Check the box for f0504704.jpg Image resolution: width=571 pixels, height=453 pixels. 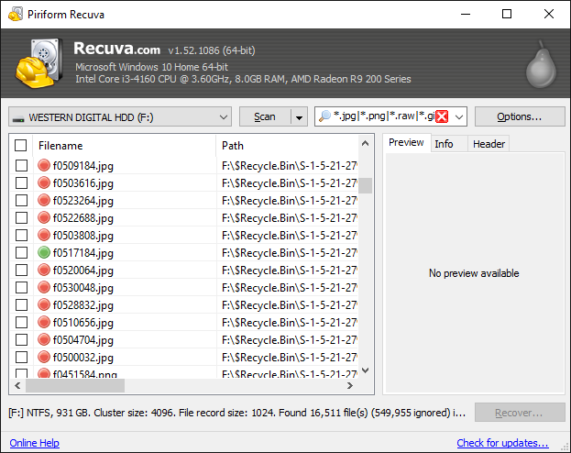pos(21,339)
